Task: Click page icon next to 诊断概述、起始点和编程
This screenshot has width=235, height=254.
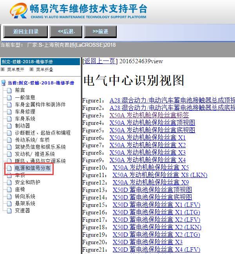Action: click(9, 133)
